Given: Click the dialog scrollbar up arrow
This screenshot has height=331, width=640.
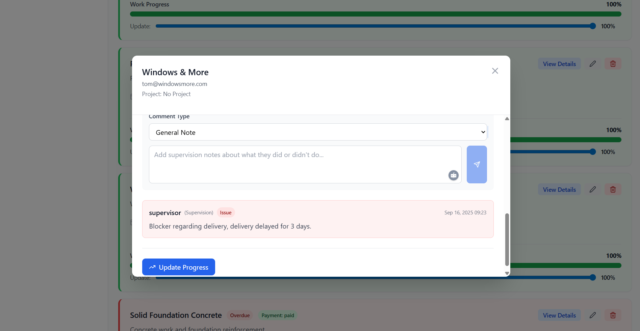Looking at the screenshot, I should 507,119.
